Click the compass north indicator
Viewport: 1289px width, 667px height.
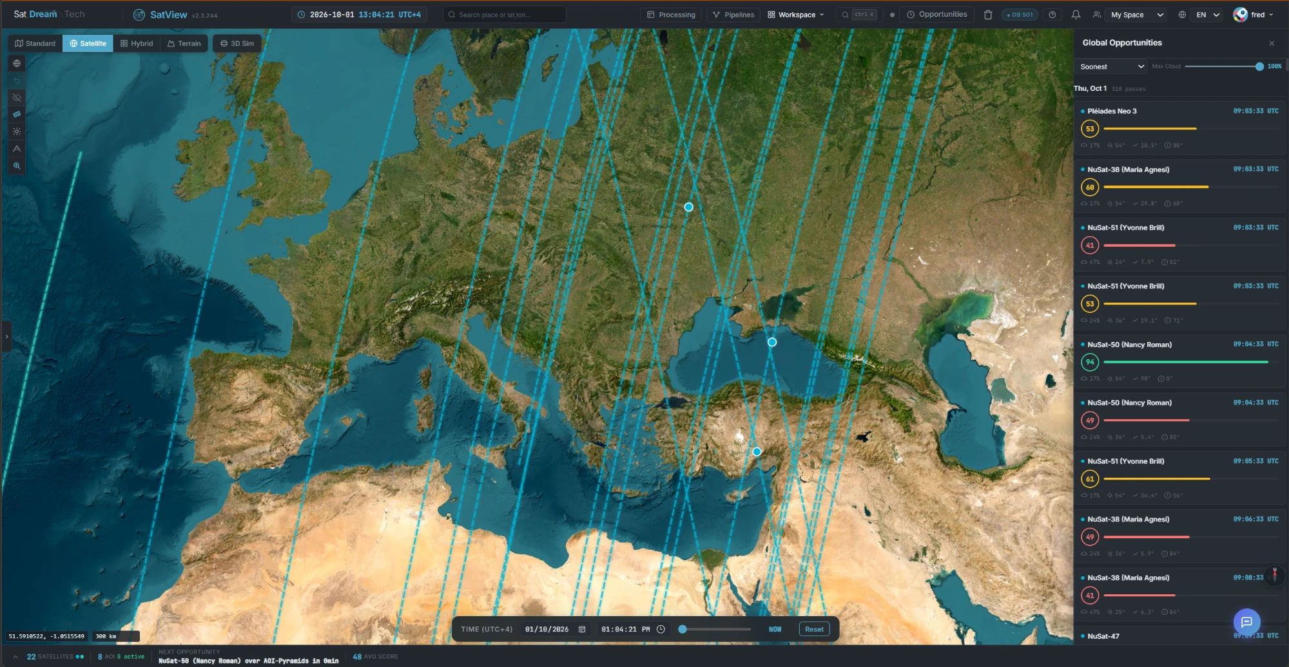tap(1274, 575)
